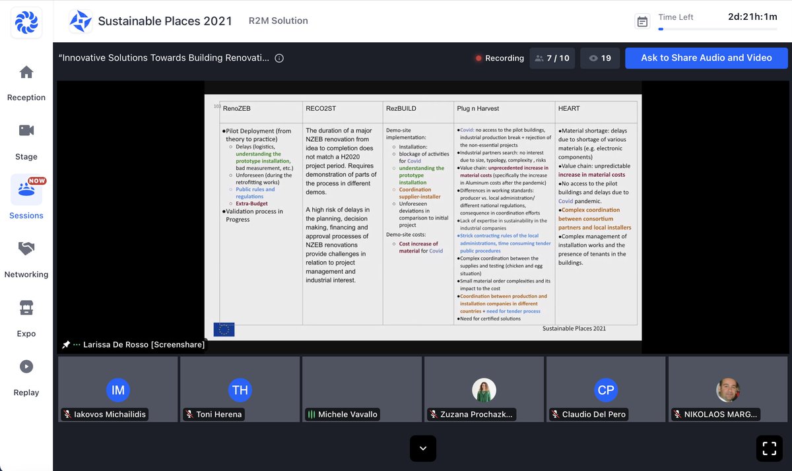Image resolution: width=792 pixels, height=471 pixels.
Task: Show the 19 viewers list
Action: tap(600, 58)
